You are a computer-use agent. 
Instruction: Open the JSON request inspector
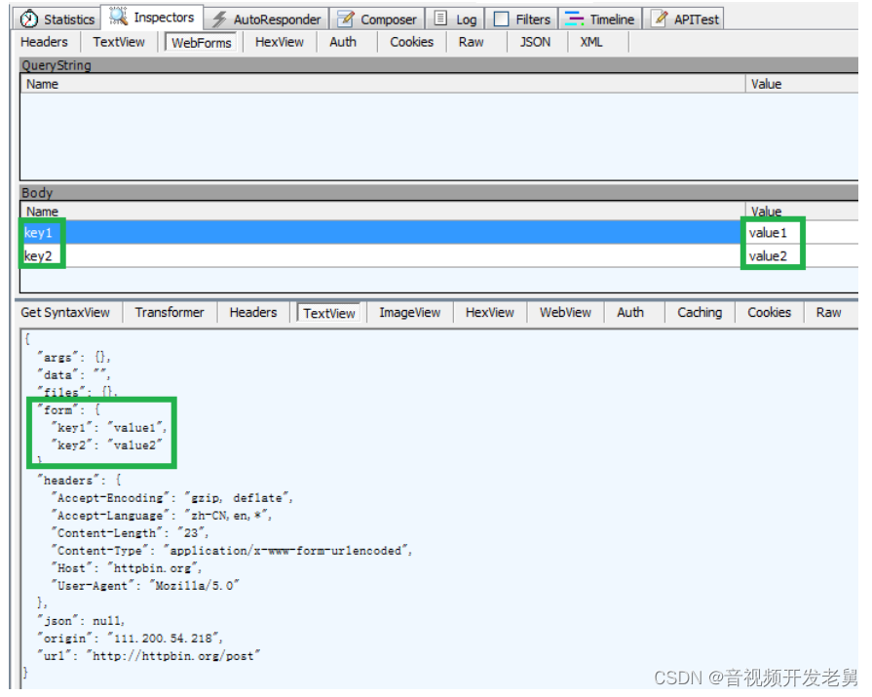(x=535, y=42)
